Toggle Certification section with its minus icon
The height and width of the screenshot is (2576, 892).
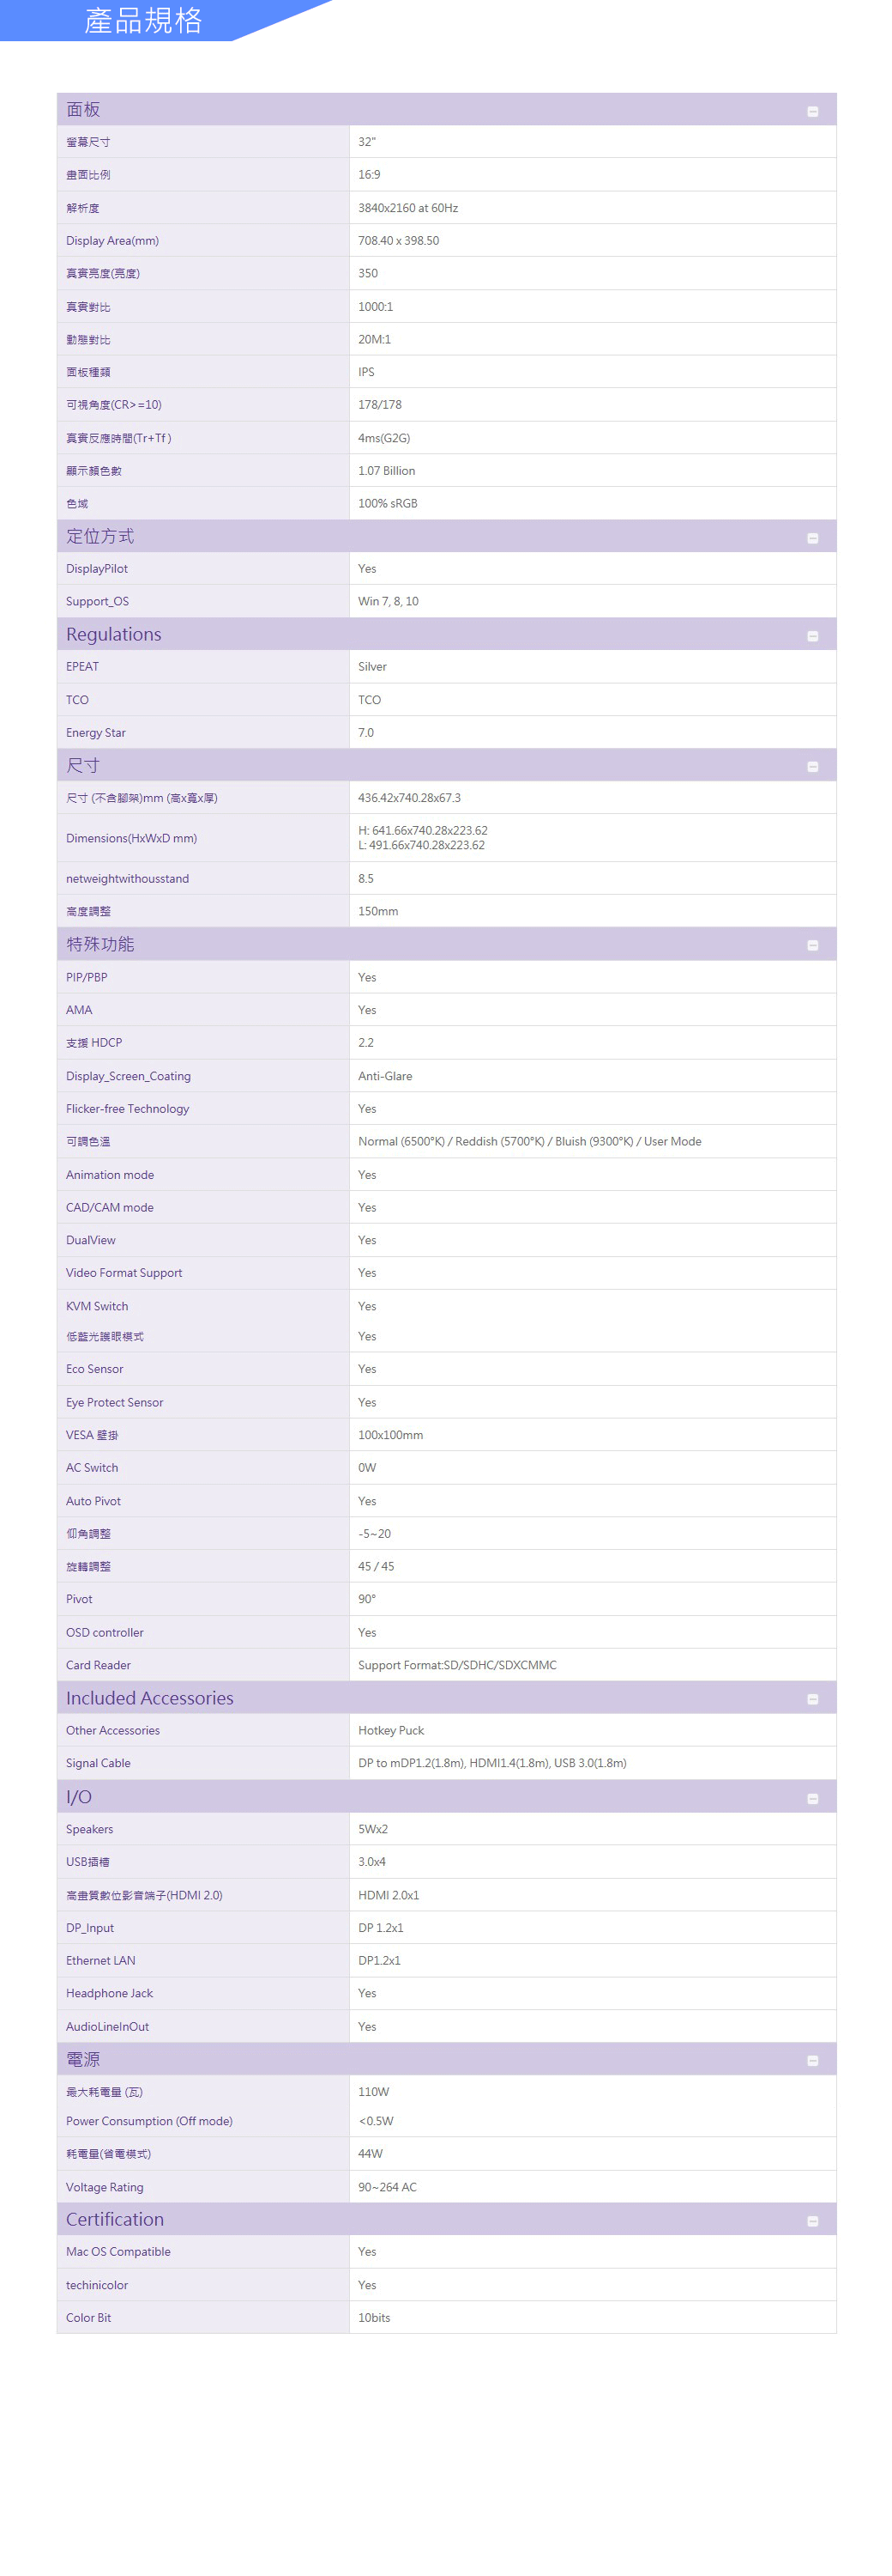click(812, 2221)
